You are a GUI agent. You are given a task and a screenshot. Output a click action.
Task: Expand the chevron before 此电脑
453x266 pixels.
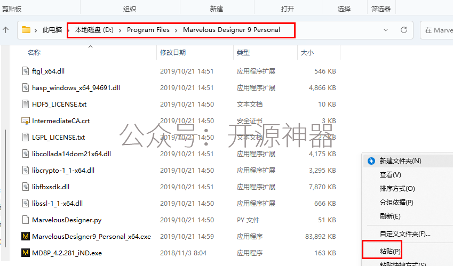click(36, 30)
